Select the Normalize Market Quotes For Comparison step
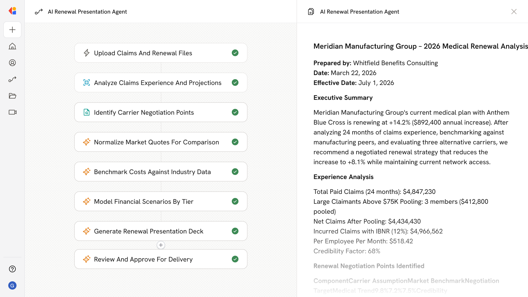 click(156, 142)
